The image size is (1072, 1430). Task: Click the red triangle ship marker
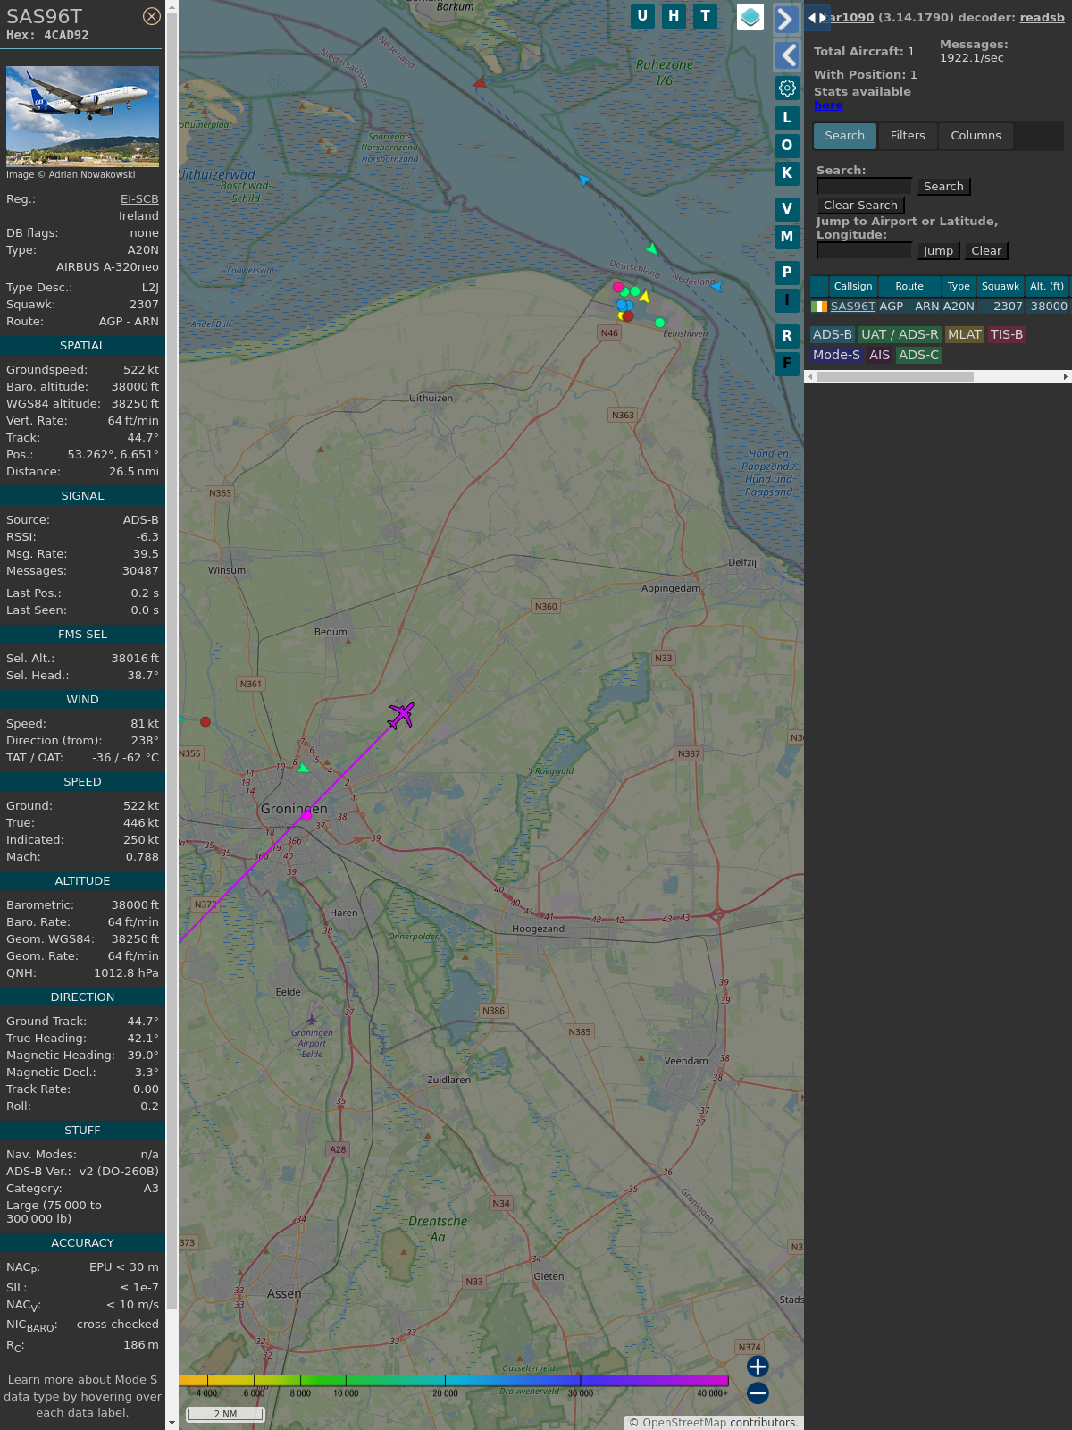[x=479, y=82]
